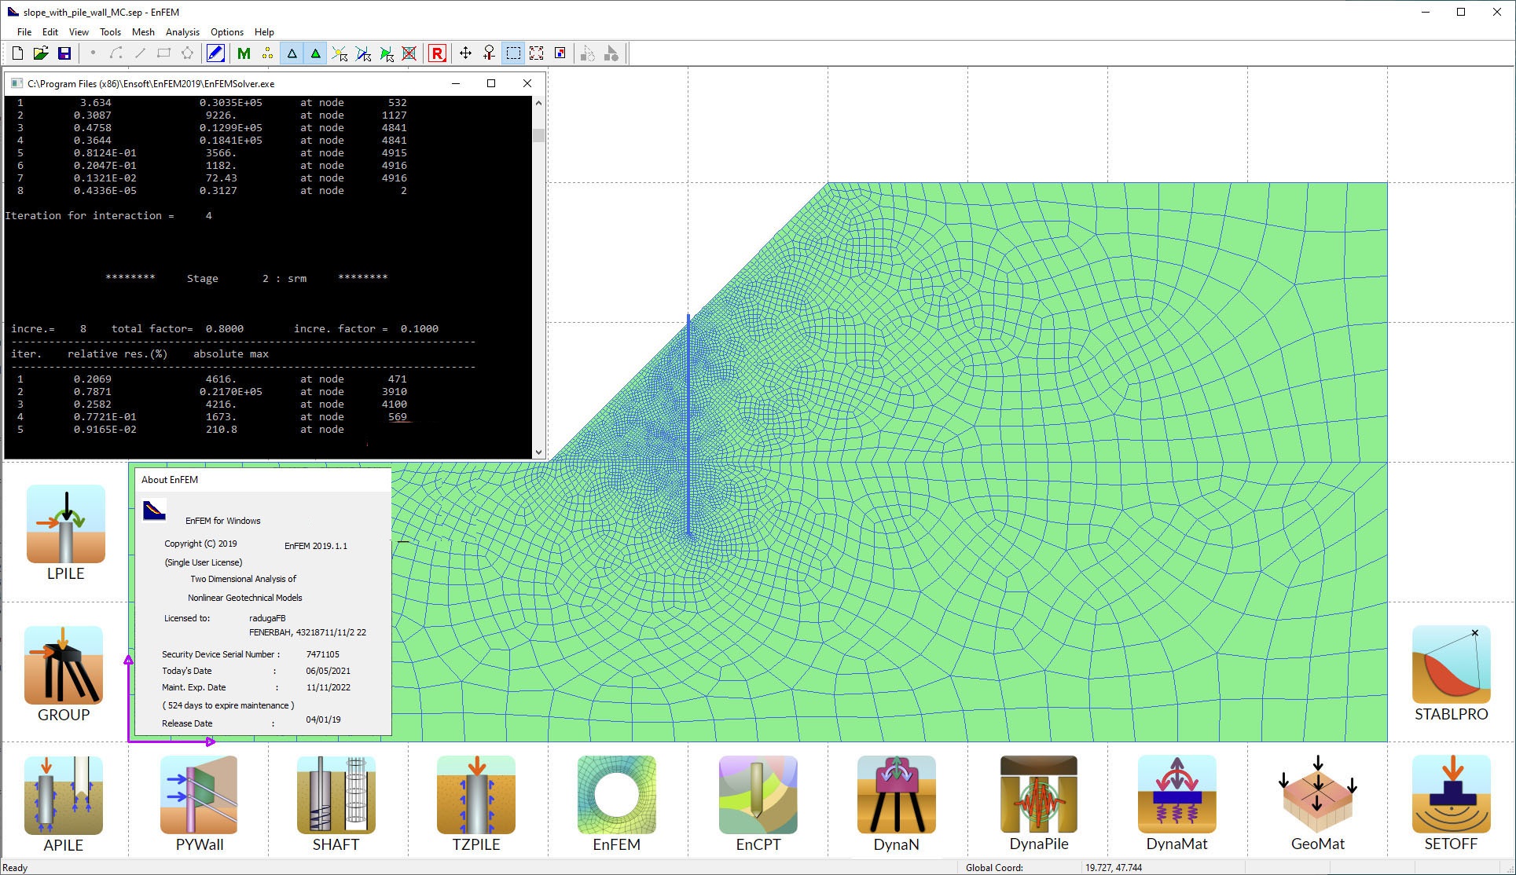
Task: Open the View menu
Action: [79, 32]
